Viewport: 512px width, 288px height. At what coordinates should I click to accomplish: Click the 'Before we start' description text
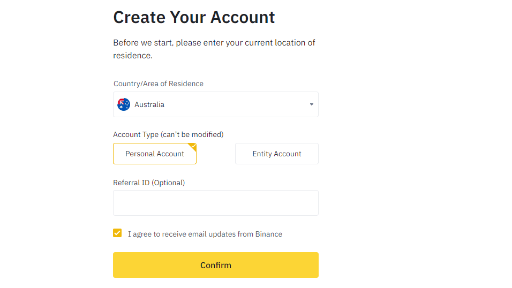pos(214,43)
